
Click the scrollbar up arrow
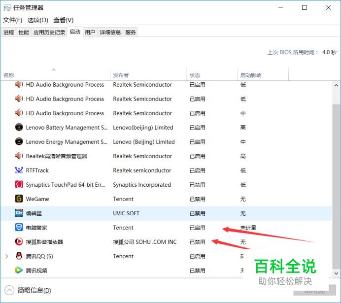click(336, 85)
